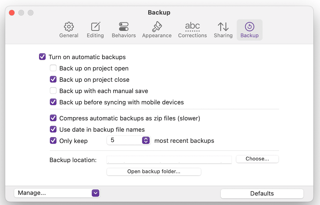Open the Behaviors switches icon pane
This screenshot has height=205, width=320.
(124, 27)
